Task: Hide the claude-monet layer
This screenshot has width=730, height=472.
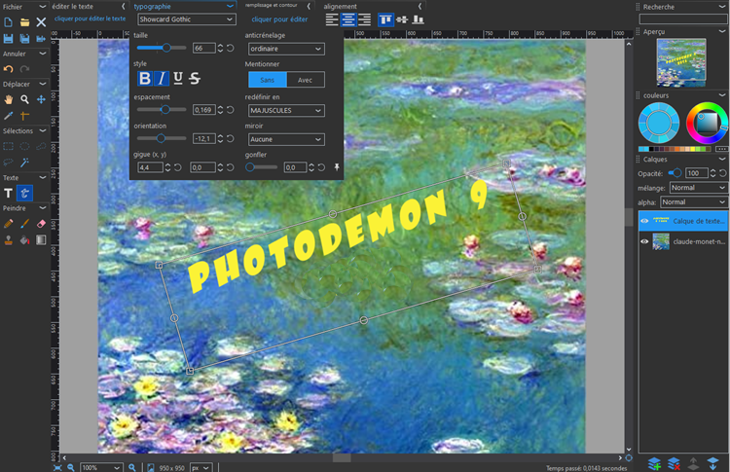Action: pos(644,241)
